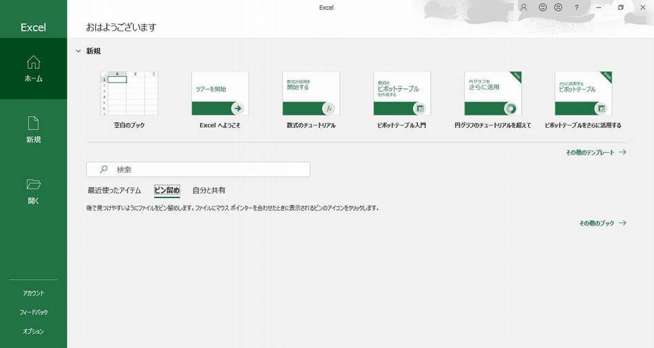Send a smile feedback face icon
The image size is (654, 348).
pos(542,8)
